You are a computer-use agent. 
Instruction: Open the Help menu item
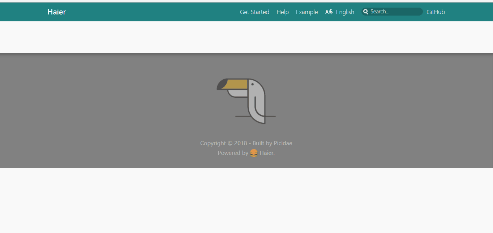[283, 12]
